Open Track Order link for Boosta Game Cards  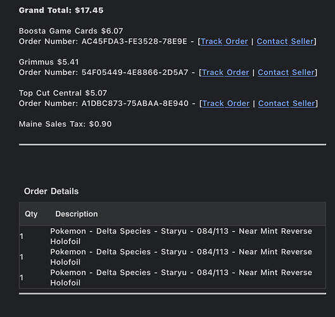[x=224, y=41]
